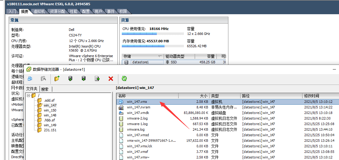
Task: Select the win_147.vmx~ file row
Action: tap(228, 158)
